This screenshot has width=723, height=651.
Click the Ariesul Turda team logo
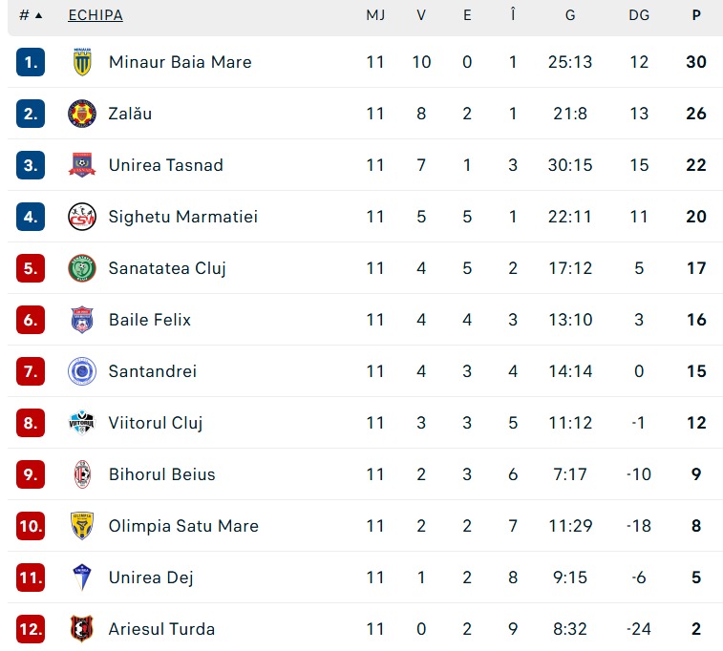(82, 629)
